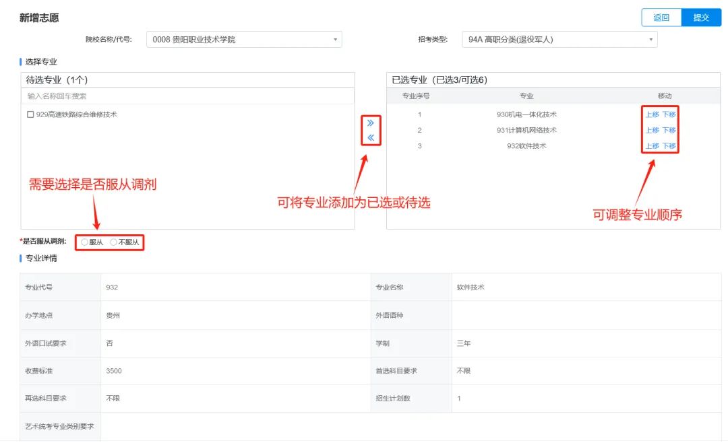Select the 931计算机网络技术 row
Image resolution: width=728 pixels, height=443 pixels.
pos(526,130)
